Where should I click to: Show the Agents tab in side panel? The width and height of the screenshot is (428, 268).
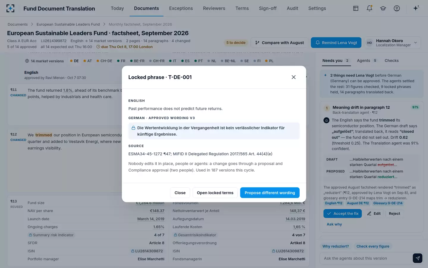click(366, 61)
